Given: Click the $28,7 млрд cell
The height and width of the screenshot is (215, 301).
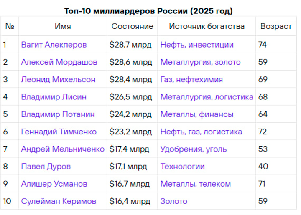Looking at the screenshot, I should coord(130,45).
